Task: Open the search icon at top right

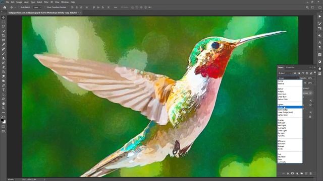Action: click(x=307, y=8)
